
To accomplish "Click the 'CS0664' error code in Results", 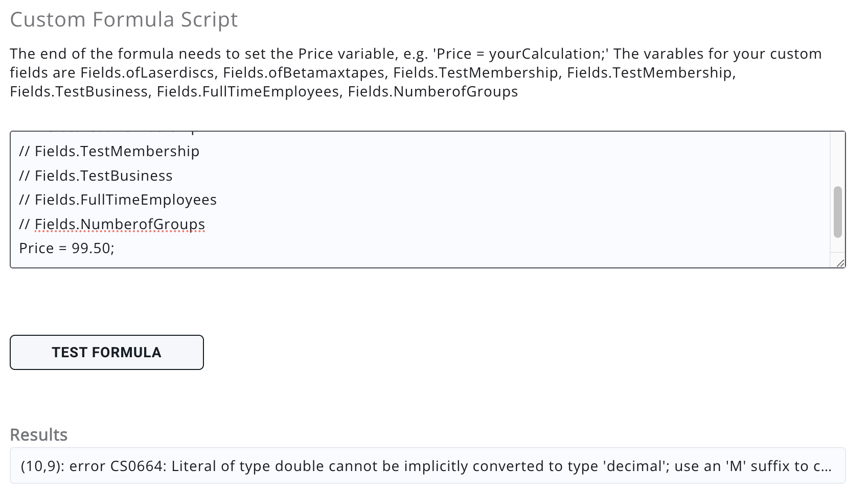I will click(136, 466).
